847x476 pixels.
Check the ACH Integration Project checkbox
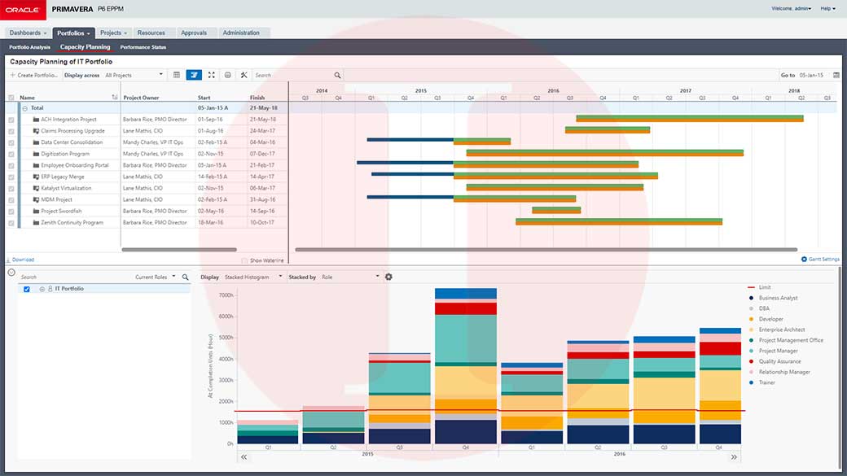click(11, 120)
